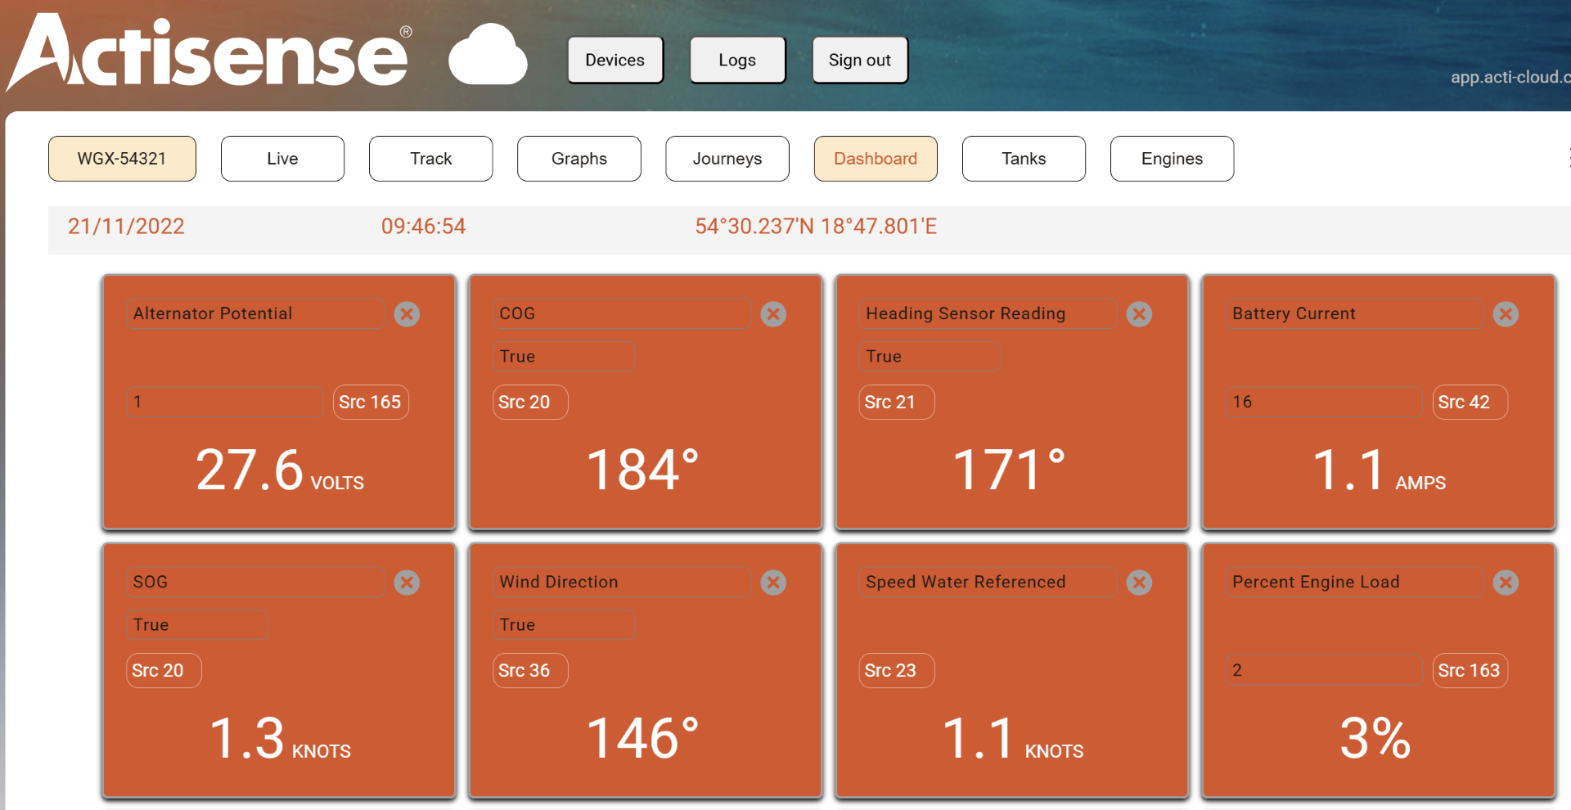Expand the Src 165 source selector
This screenshot has width=1571, height=810.
(x=371, y=403)
